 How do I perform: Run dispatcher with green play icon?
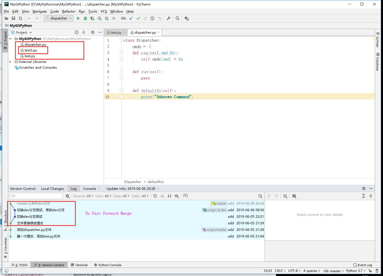pos(78,18)
